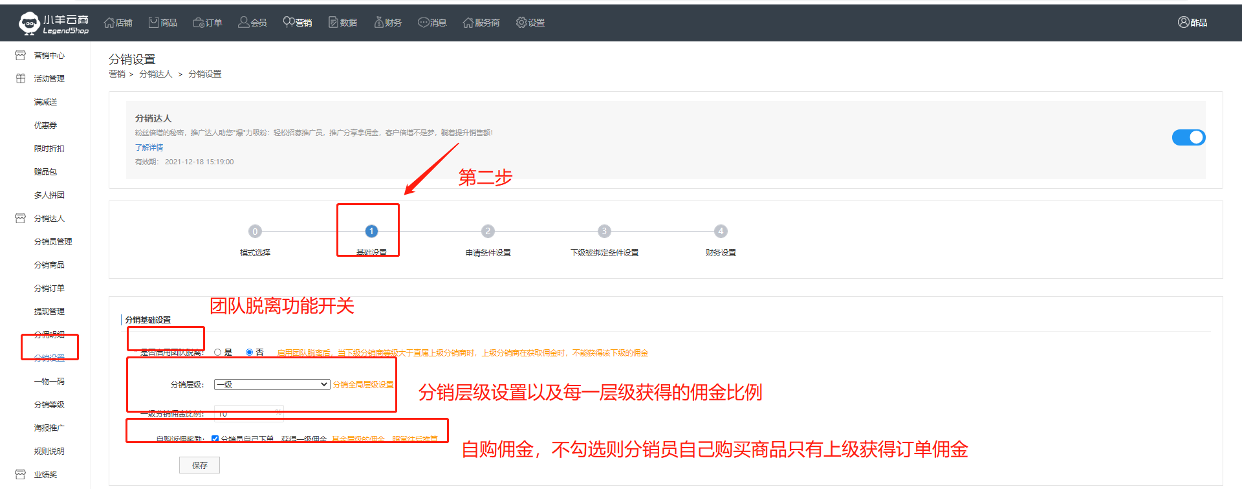Click the 小羊云商 LegendShop logo
The width and height of the screenshot is (1242, 489).
(x=53, y=23)
